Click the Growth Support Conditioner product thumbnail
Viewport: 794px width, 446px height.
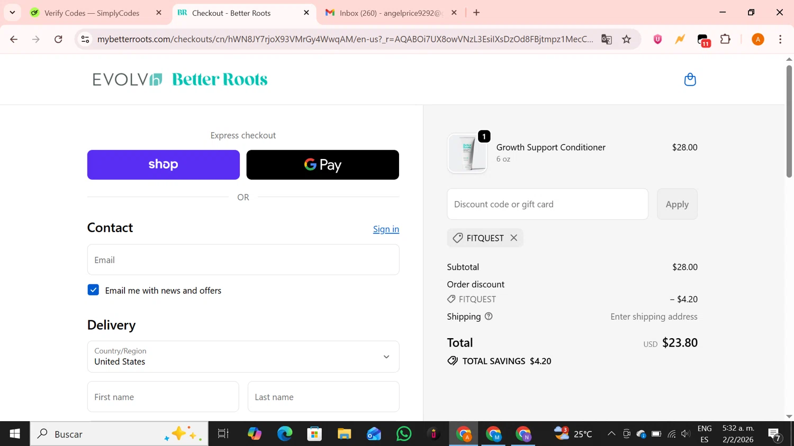(x=467, y=153)
